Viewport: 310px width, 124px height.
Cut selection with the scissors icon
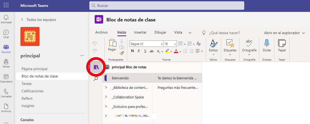[122, 41]
